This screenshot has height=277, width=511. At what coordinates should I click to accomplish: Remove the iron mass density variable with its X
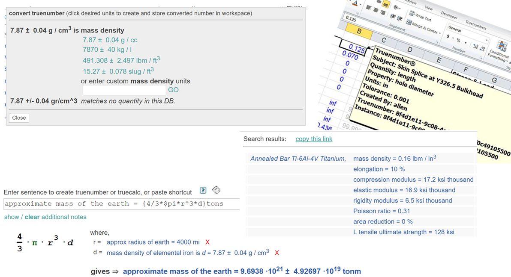click(277, 253)
